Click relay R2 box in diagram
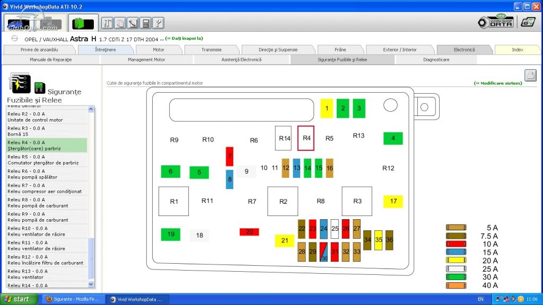Viewport: 543px width, 305px height. click(283, 201)
